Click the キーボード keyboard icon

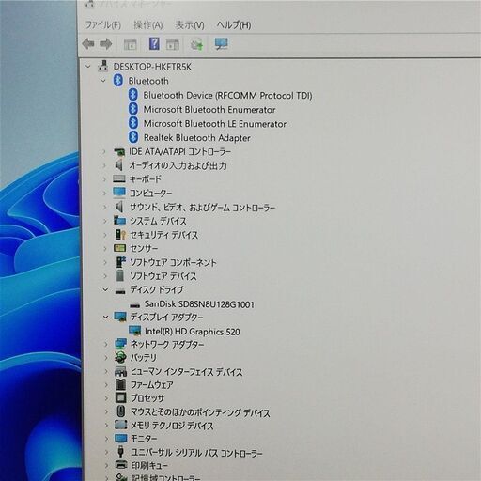[119, 178]
